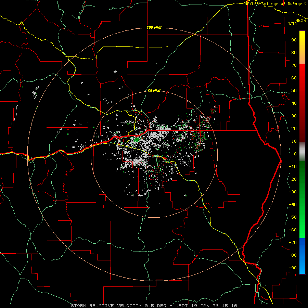This screenshot has width=308, height=308.
Task: Click the -90 value on velocity scale
Action: click(293, 268)
